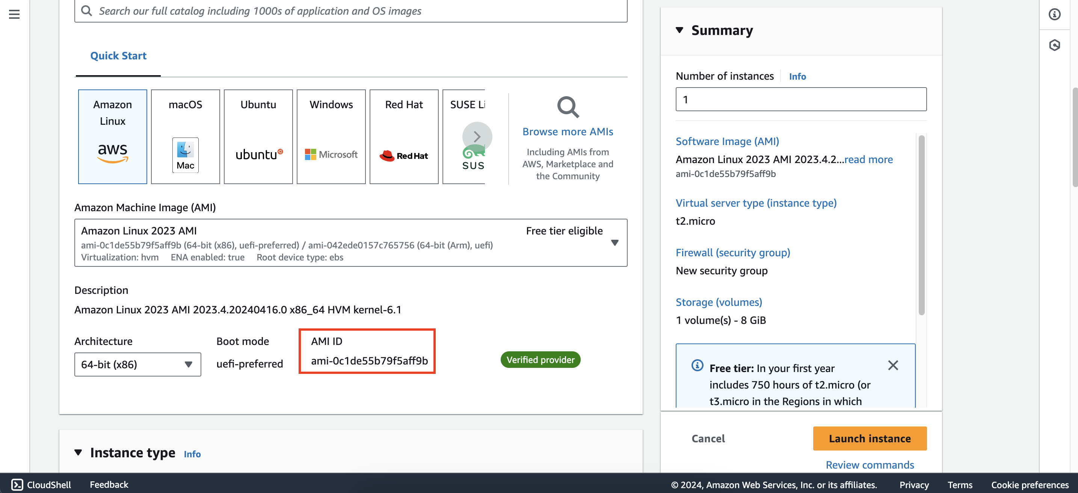This screenshot has width=1078, height=493.
Task: Click the Browse more AMIs search icon
Action: click(x=567, y=109)
